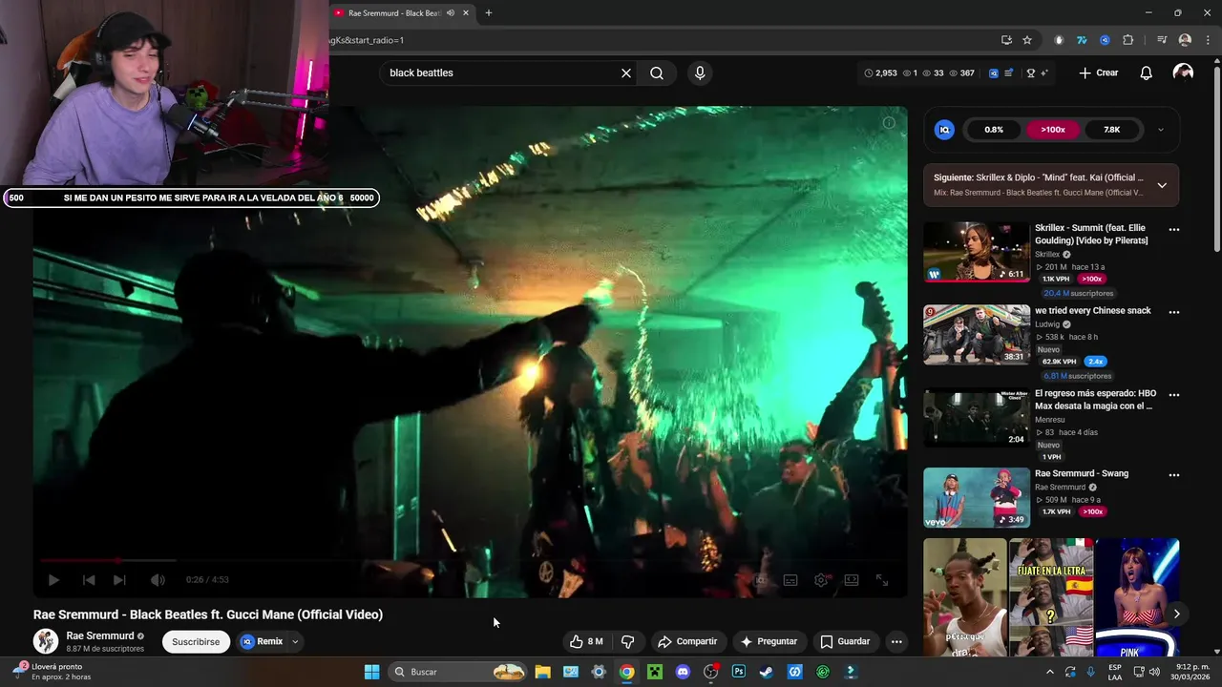The image size is (1222, 687).
Task: Click the round vidIQ badge in score panel
Action: 944,130
